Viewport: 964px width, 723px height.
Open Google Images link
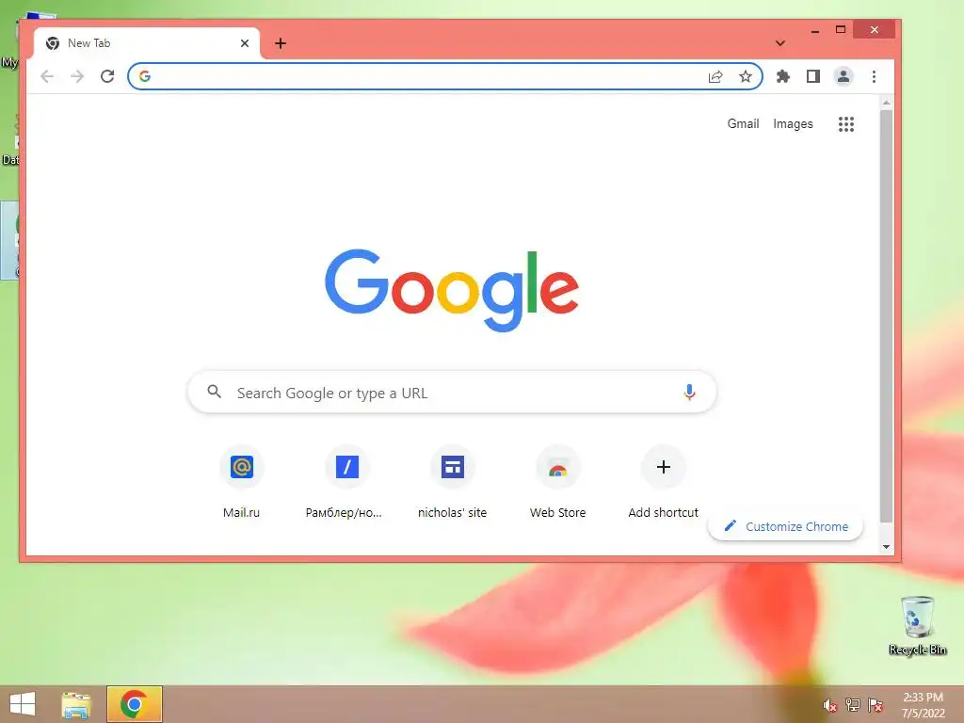(793, 123)
